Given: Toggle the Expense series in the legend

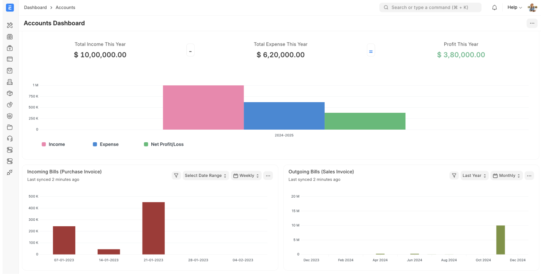Looking at the screenshot, I should coord(106,144).
